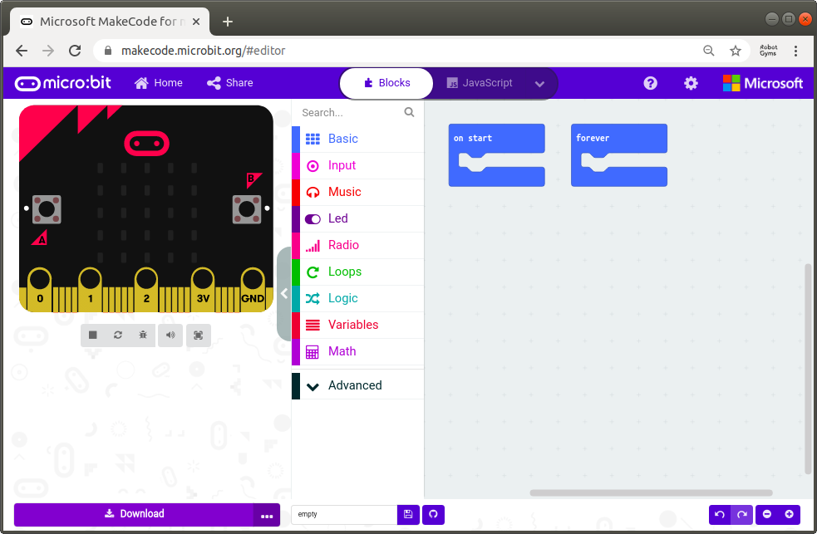Open the Radio blocks category
Image resolution: width=817 pixels, height=534 pixels.
point(358,245)
